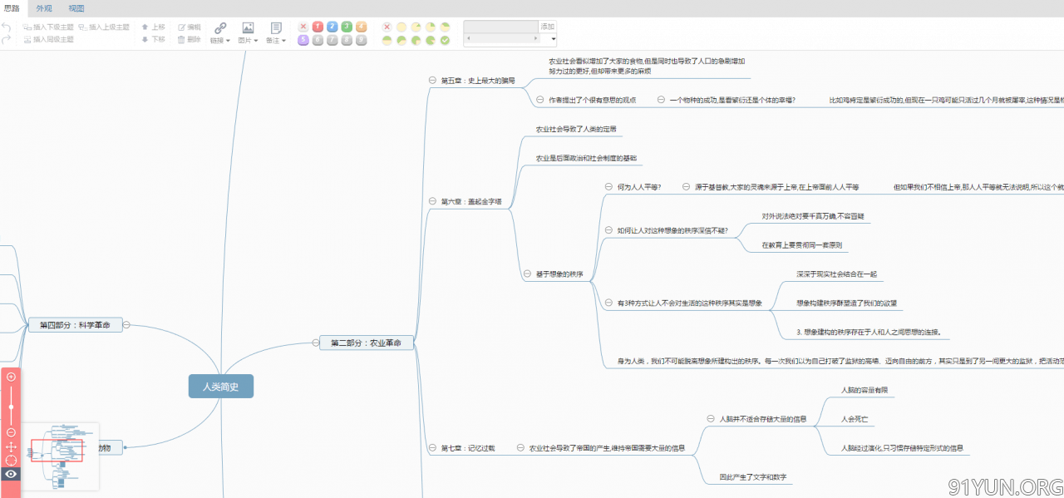
Task: Click locate root node target icon
Action: point(11,461)
